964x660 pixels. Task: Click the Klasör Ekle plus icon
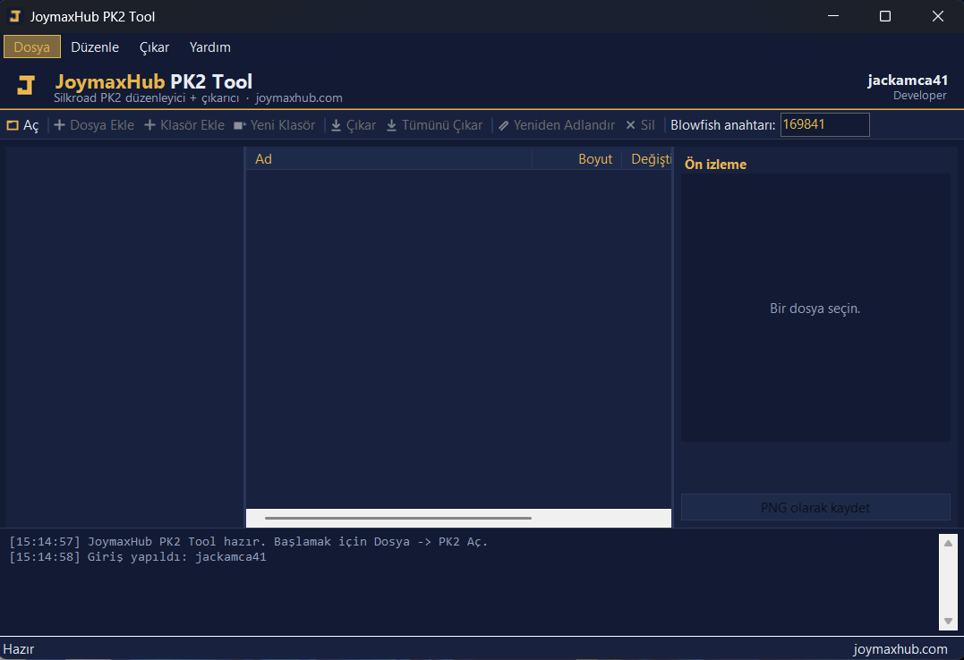coord(149,124)
